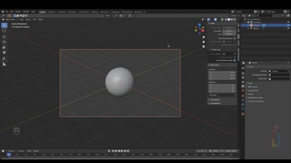Jump to the timeline end frame button
Screen dimensions: 291x163
pos(128,151)
